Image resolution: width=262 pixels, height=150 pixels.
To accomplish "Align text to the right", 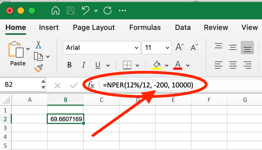I will 247,65.
